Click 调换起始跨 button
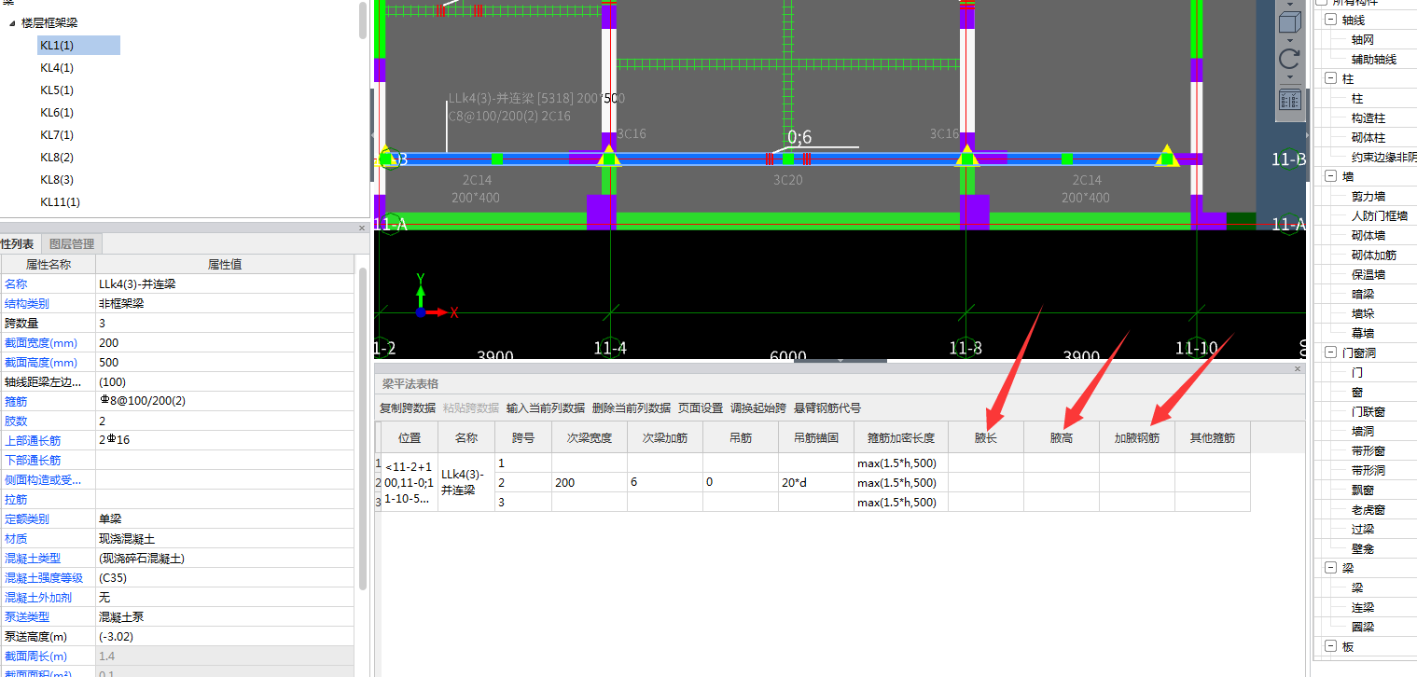The height and width of the screenshot is (677, 1417). [758, 408]
